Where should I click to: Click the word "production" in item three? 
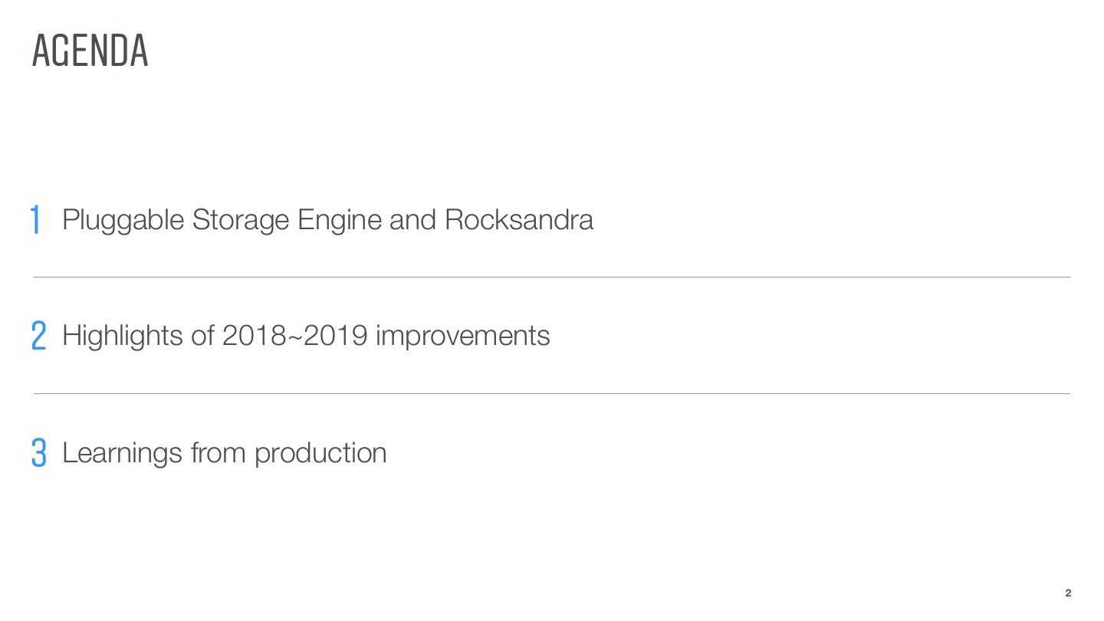pos(320,453)
